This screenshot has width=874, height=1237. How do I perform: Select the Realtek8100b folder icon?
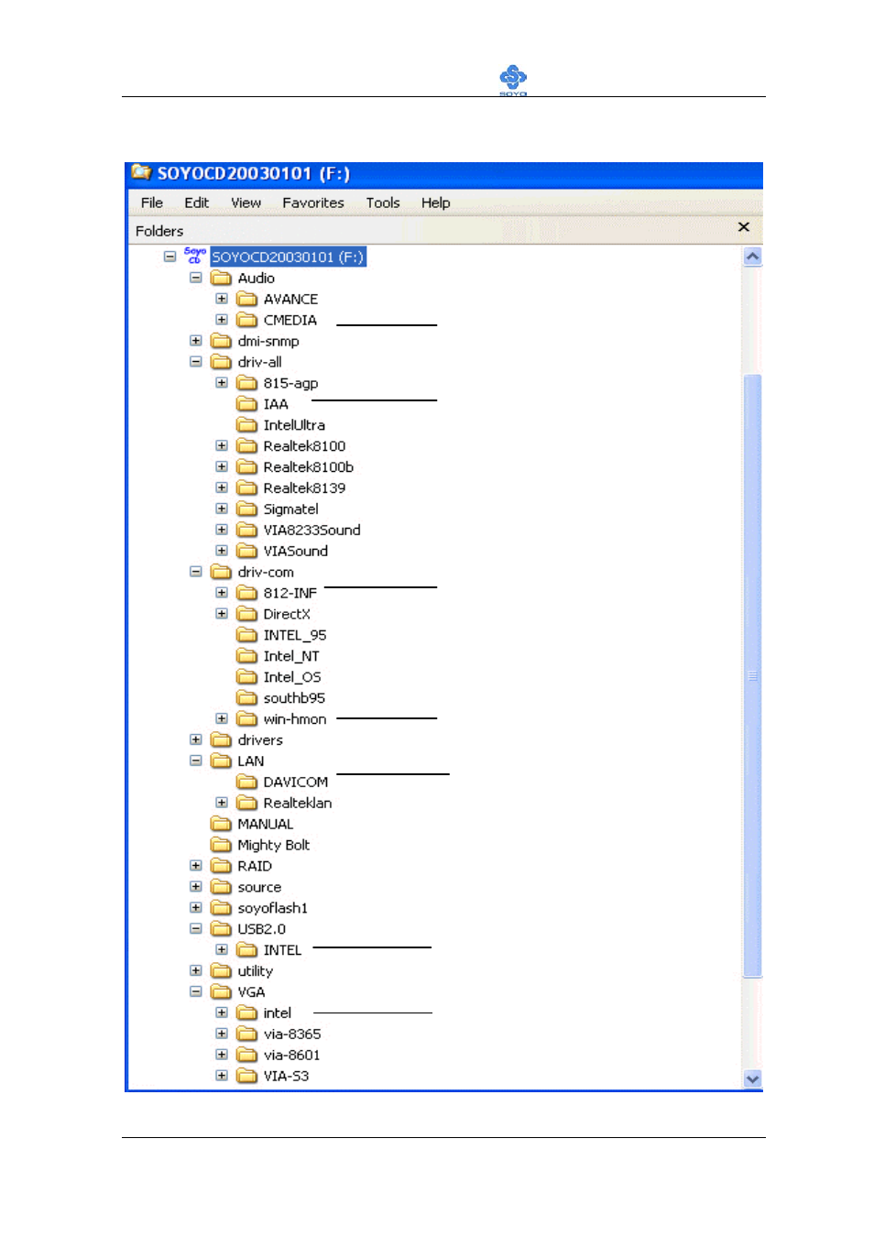(x=246, y=467)
